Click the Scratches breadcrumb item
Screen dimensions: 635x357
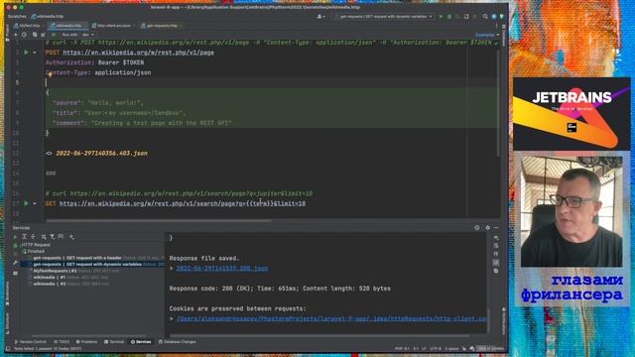click(17, 17)
